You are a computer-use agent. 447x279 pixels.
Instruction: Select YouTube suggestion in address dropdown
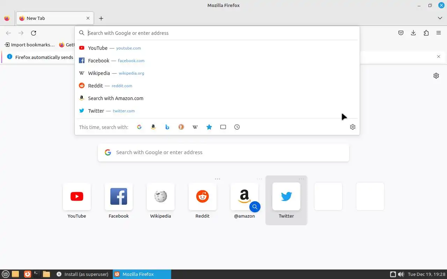click(x=217, y=48)
